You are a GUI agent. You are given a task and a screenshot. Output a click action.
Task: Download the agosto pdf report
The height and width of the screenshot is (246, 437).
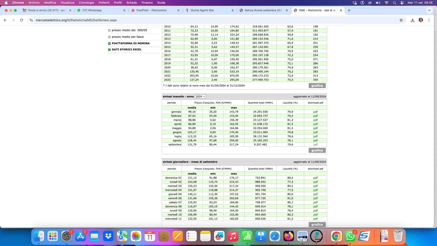(x=315, y=140)
